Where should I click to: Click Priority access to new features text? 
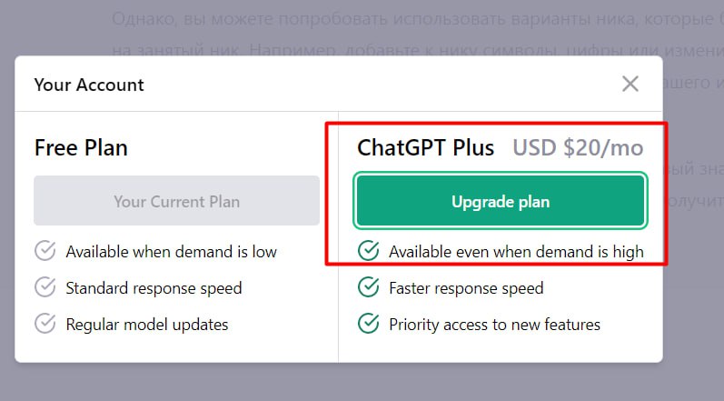[x=494, y=325]
